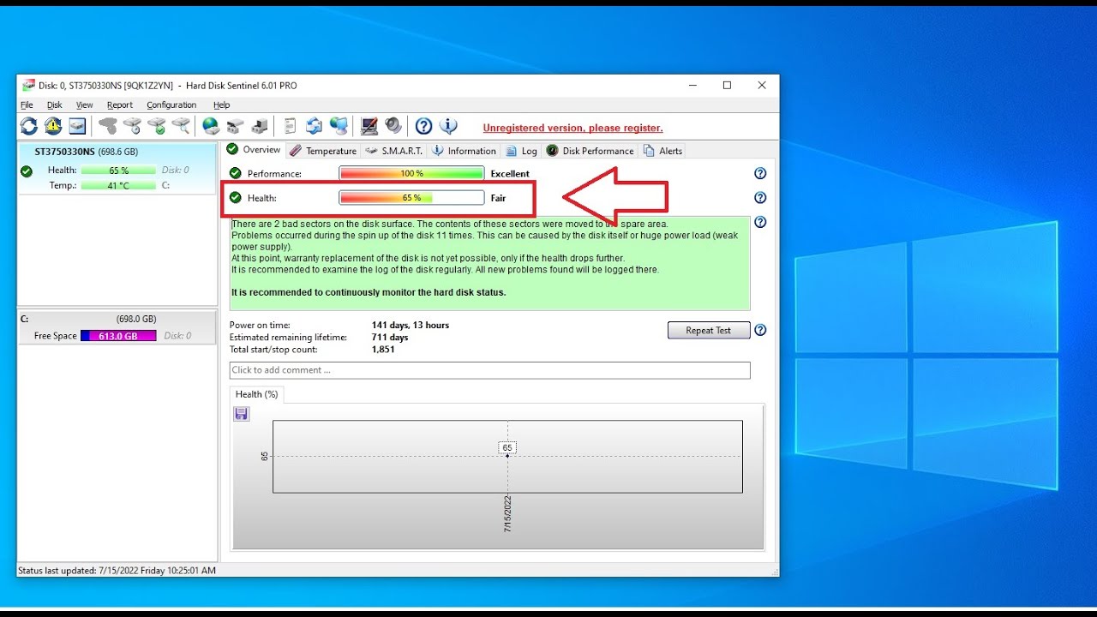Screen dimensions: 1097x617
Task: Click the globe with disk toolbar icon
Action: click(211, 127)
